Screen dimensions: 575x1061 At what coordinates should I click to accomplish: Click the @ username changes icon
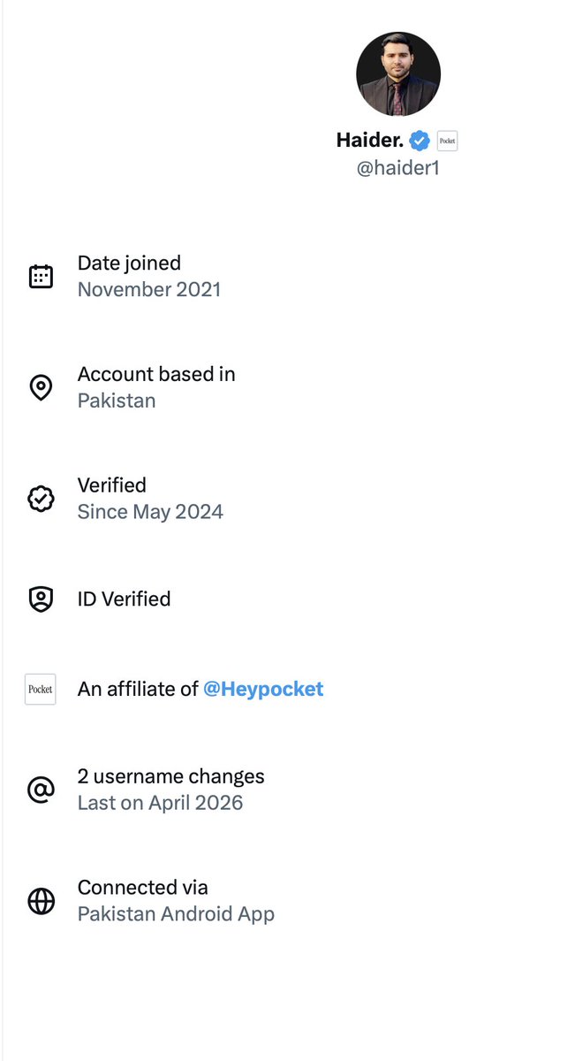pyautogui.click(x=41, y=790)
